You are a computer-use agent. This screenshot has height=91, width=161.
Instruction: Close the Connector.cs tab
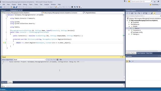tap(22, 10)
